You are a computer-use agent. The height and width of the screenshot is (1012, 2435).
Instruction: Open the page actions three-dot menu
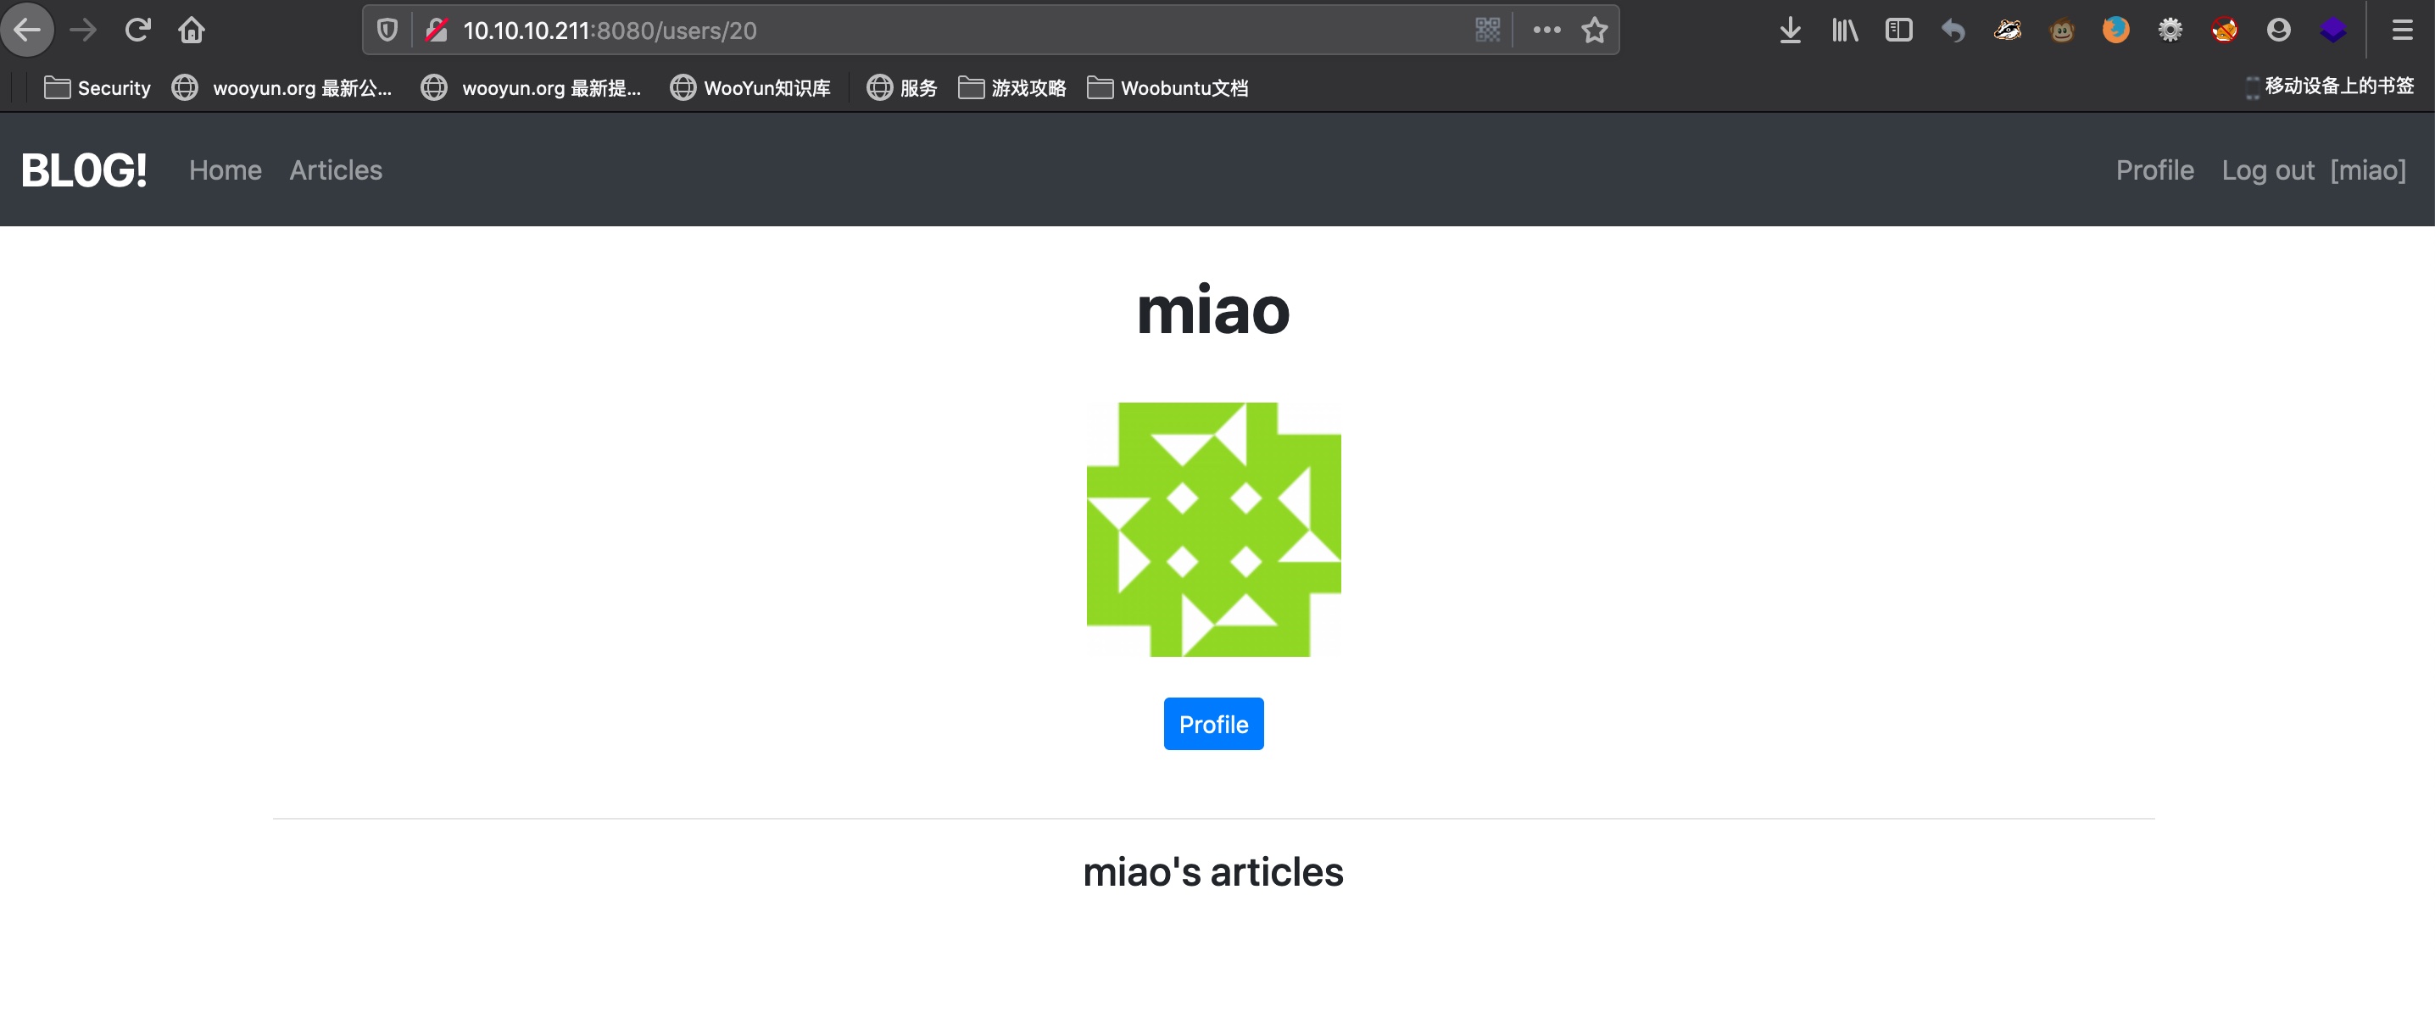point(1546,31)
